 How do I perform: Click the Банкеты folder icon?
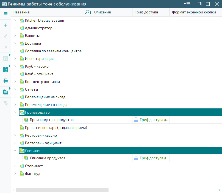[22, 36]
